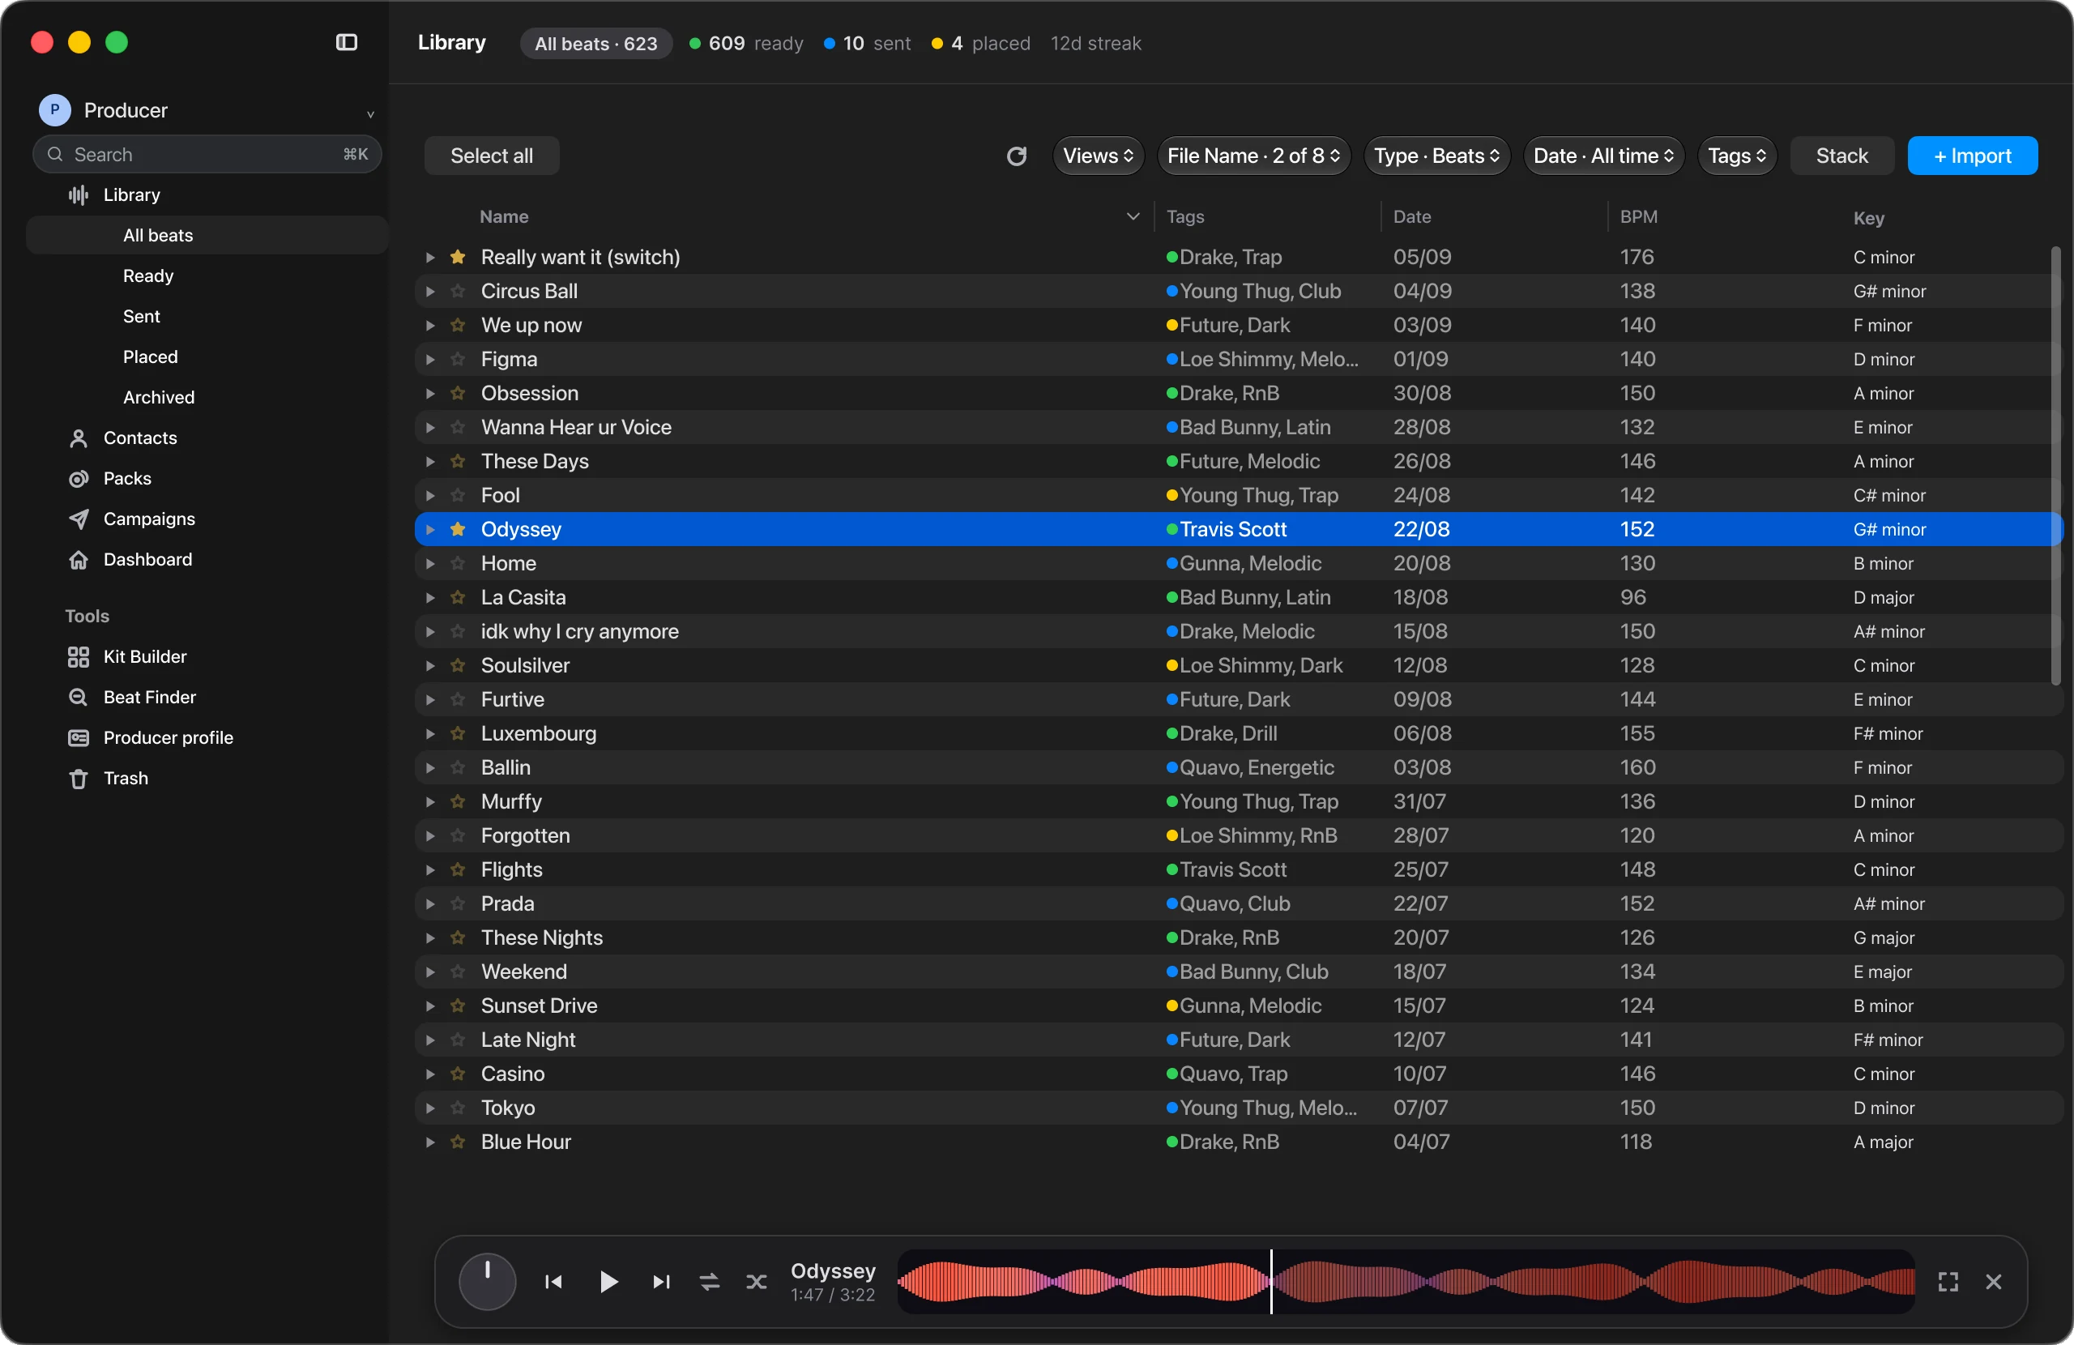Expand player to fullscreen
This screenshot has height=1345, width=2074.
point(1948,1281)
